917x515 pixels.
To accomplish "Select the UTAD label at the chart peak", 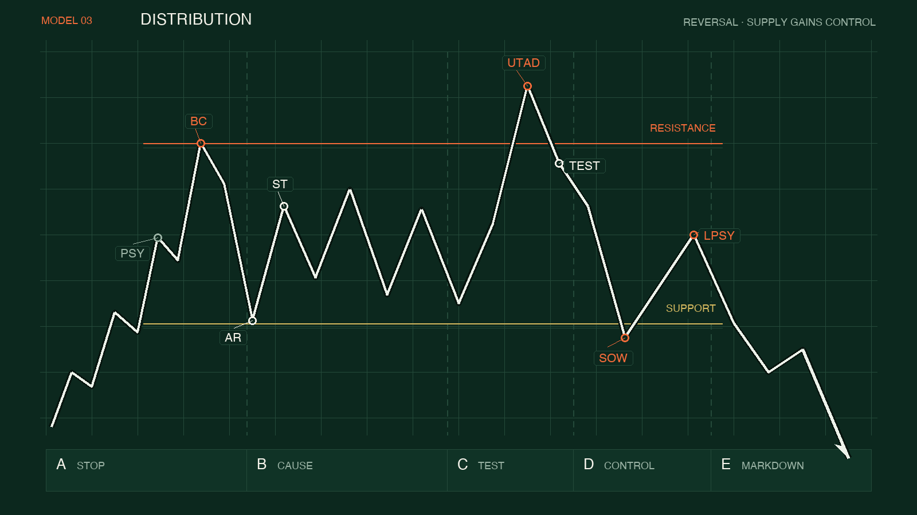I will pos(523,63).
